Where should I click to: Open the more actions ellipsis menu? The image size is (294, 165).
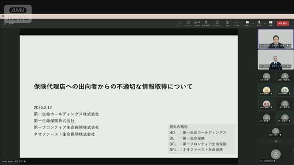pos(236,23)
